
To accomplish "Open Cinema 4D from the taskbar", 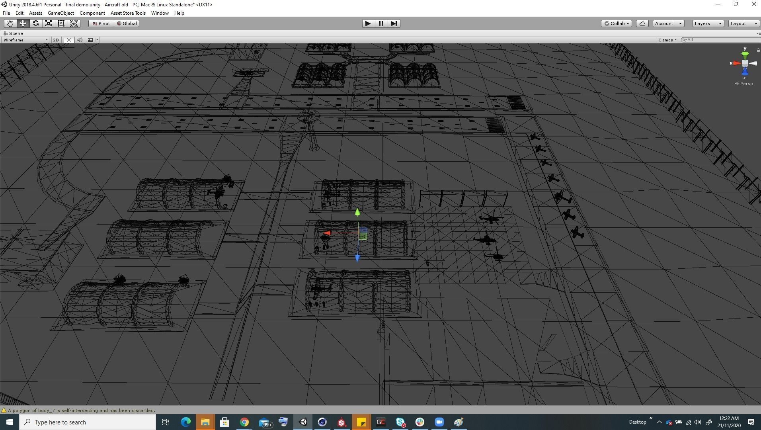I will click(x=322, y=422).
